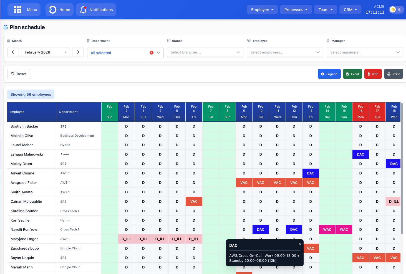Reset the schedule filters
Screen dimensions: 406x274
[19, 74]
